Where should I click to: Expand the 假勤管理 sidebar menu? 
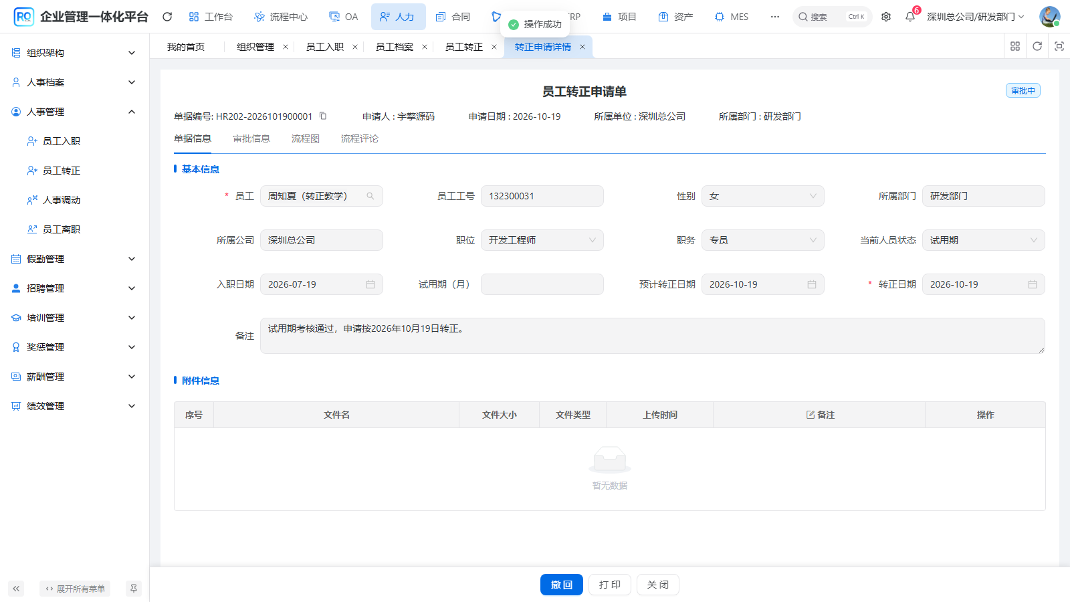(x=74, y=259)
